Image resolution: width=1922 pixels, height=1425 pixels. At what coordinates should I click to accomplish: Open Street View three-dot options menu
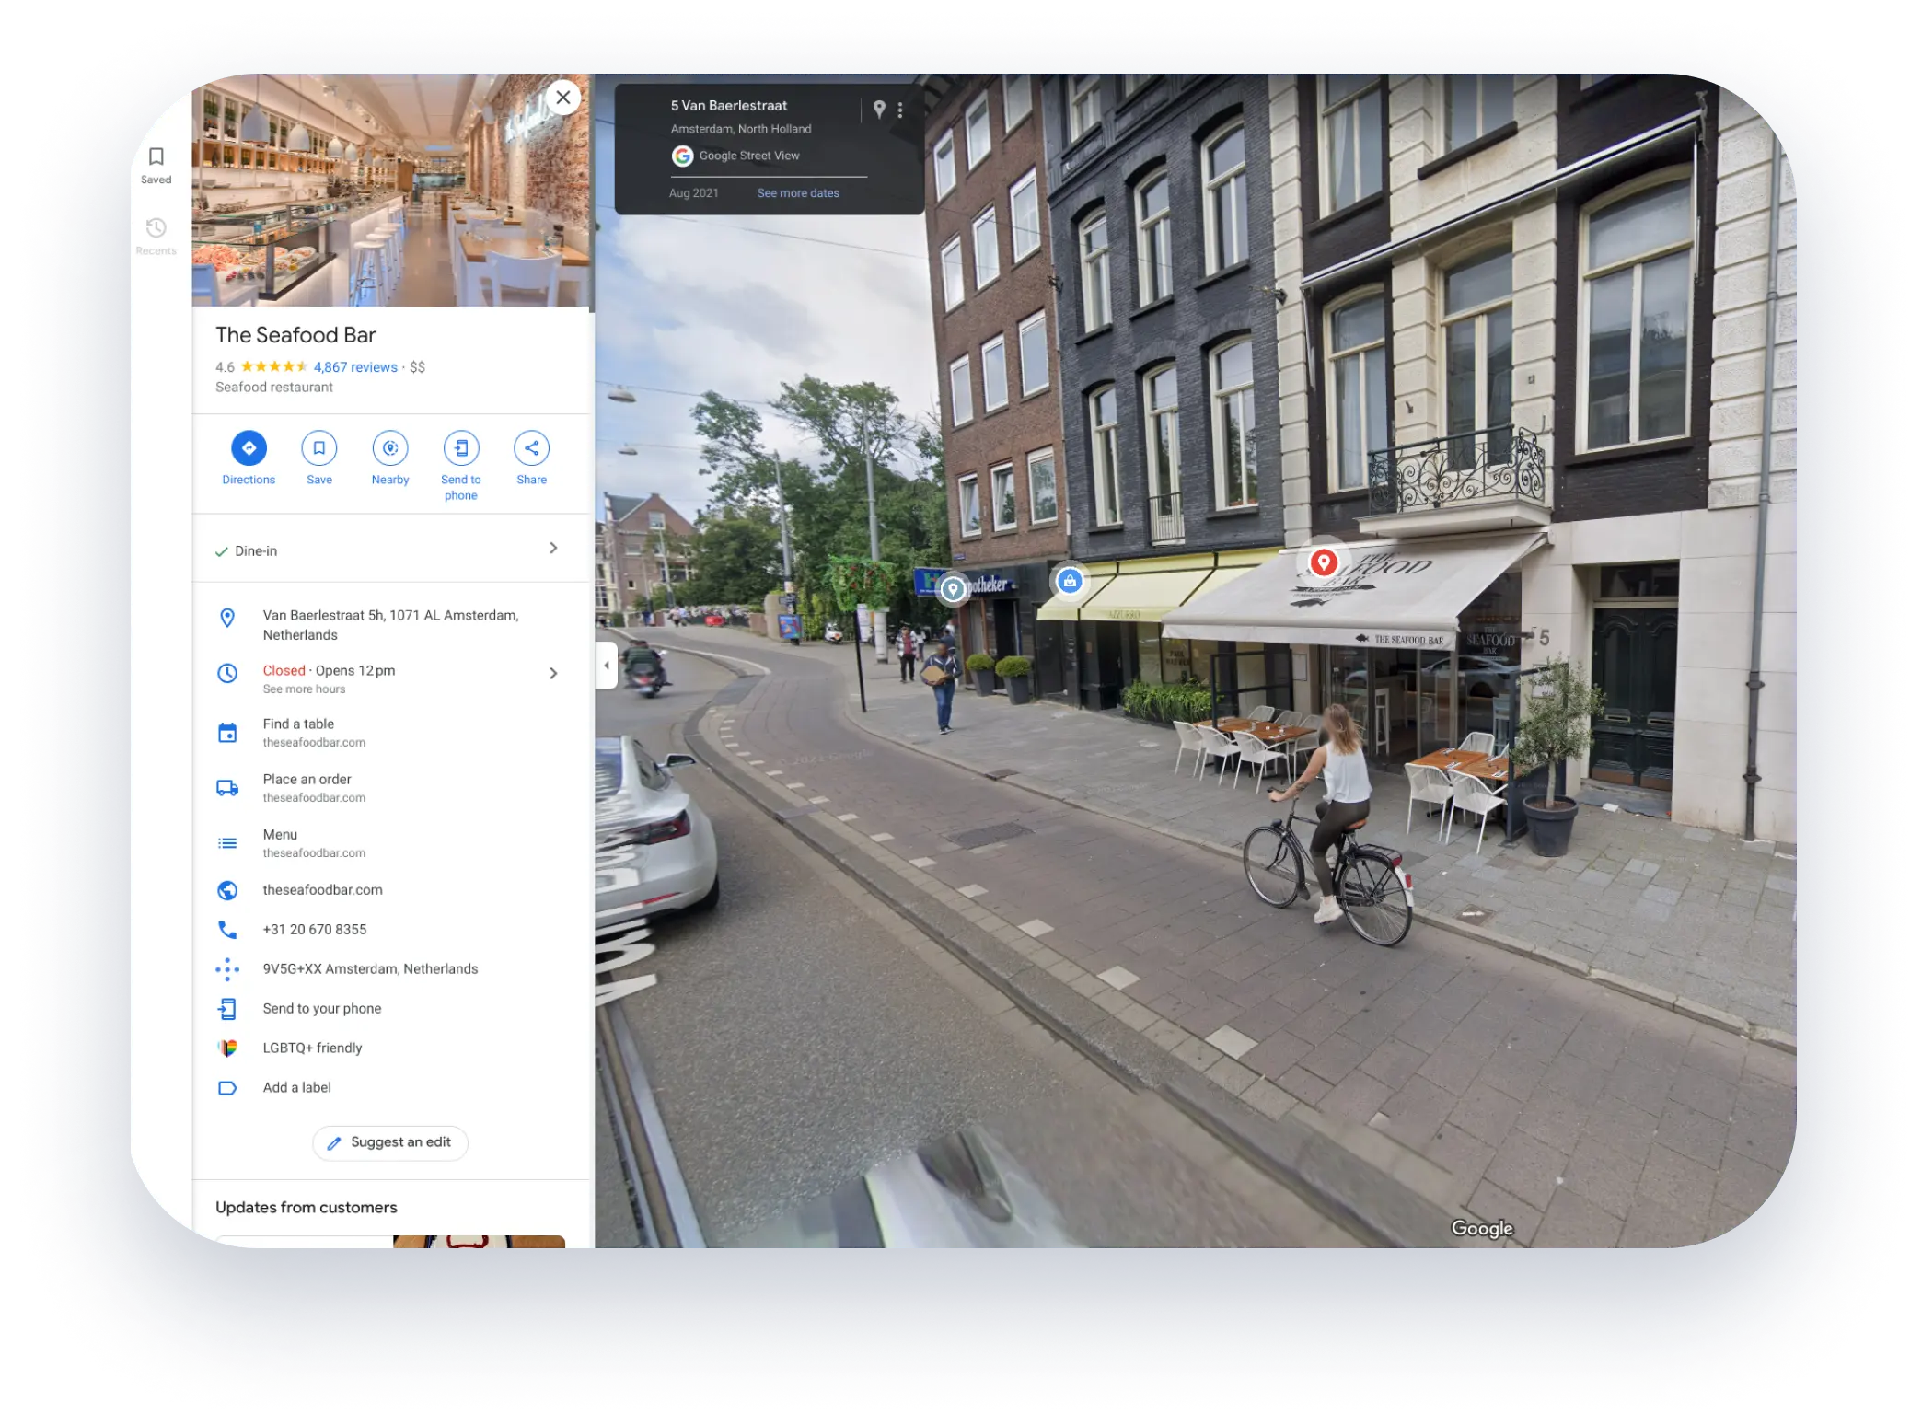[900, 110]
